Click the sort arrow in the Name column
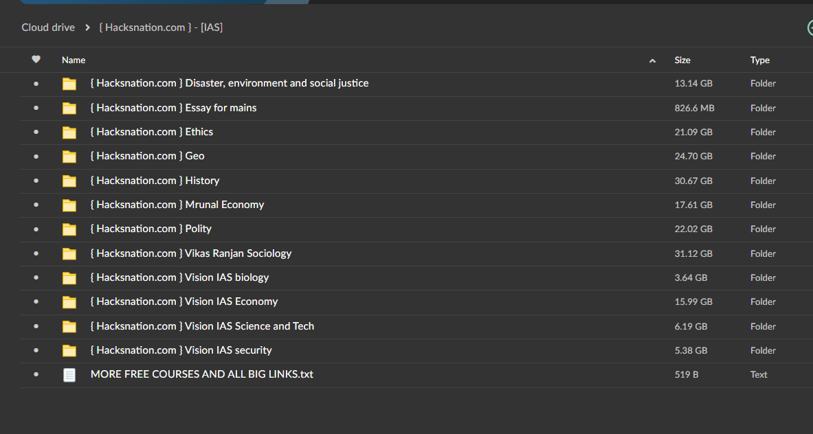The image size is (813, 434). [652, 60]
